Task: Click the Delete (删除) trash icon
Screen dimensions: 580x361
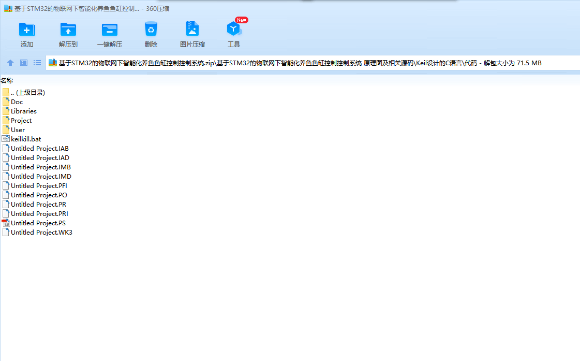Action: (x=151, y=30)
